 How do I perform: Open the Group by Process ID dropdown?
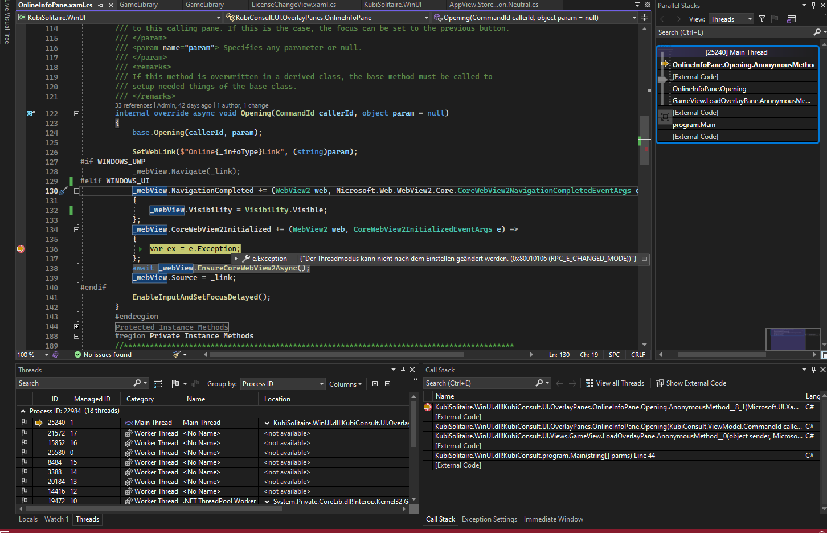coord(283,384)
